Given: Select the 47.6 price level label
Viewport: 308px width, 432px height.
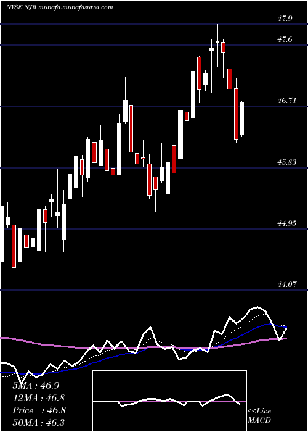Looking at the screenshot, I should pyautogui.click(x=285, y=39).
